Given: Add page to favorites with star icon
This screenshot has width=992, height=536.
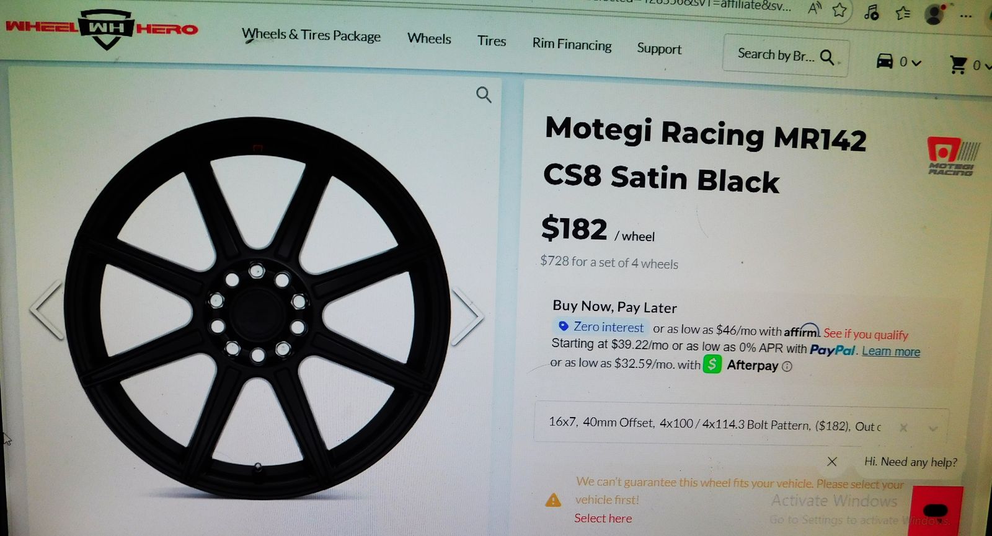Looking at the screenshot, I should click(839, 10).
